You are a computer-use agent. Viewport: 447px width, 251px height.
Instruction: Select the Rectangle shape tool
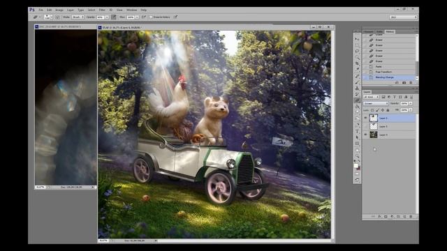click(357, 144)
